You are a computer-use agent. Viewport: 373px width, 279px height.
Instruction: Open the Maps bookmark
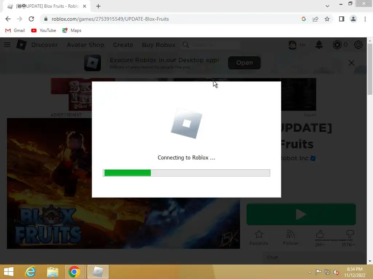coord(72,31)
